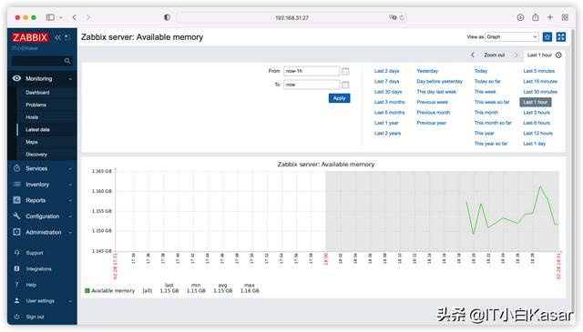Select Yesterday time range

(x=427, y=71)
